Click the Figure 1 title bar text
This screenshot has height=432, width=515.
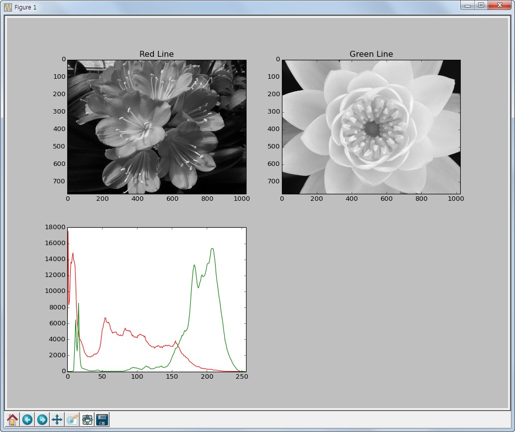[x=25, y=7]
